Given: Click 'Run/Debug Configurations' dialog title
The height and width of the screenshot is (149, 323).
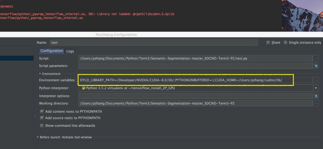Looking at the screenshot, I should (116, 35).
